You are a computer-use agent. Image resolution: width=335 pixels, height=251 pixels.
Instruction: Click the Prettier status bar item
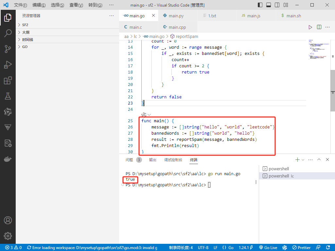(x=301, y=248)
